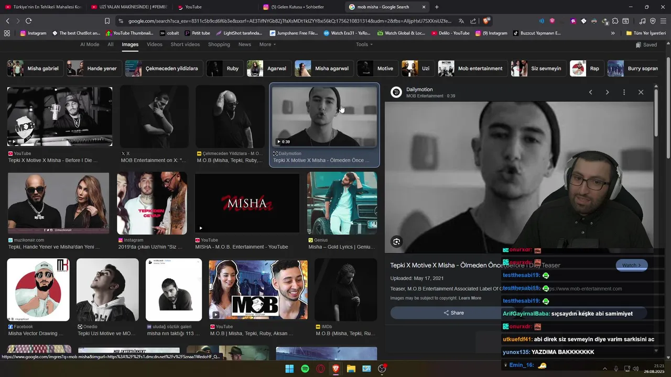Go back with the browser back arrow
The height and width of the screenshot is (377, 671).
tap(7, 21)
